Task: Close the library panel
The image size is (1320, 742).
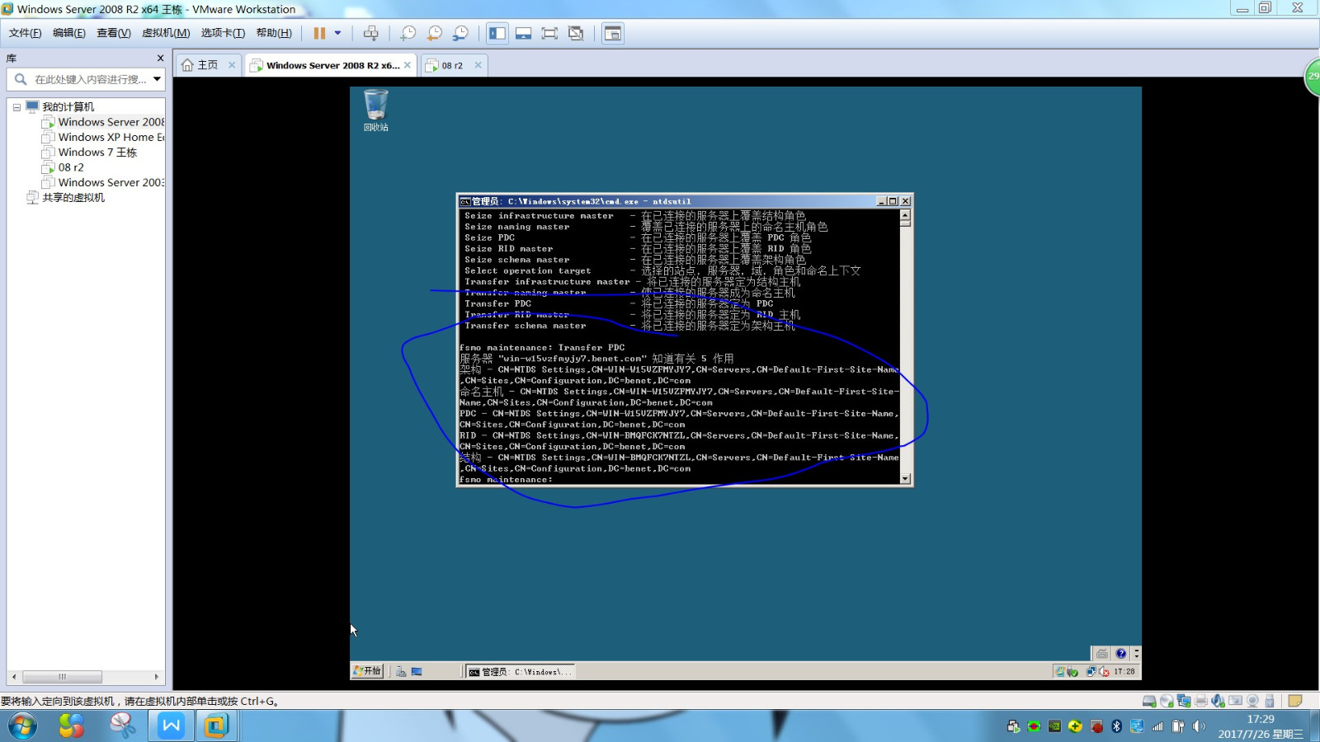Action: point(160,59)
